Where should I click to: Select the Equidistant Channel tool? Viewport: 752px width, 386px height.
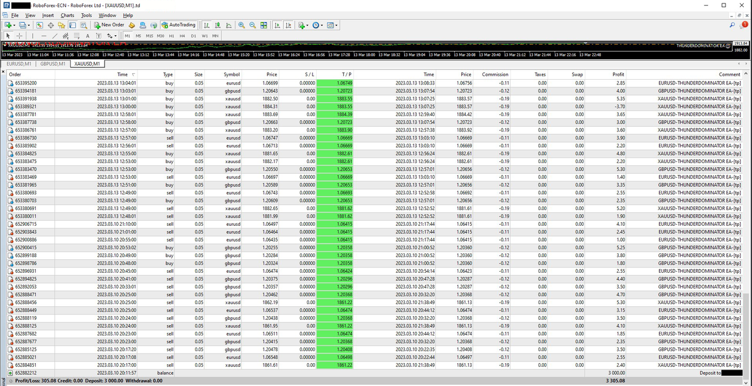click(66, 36)
